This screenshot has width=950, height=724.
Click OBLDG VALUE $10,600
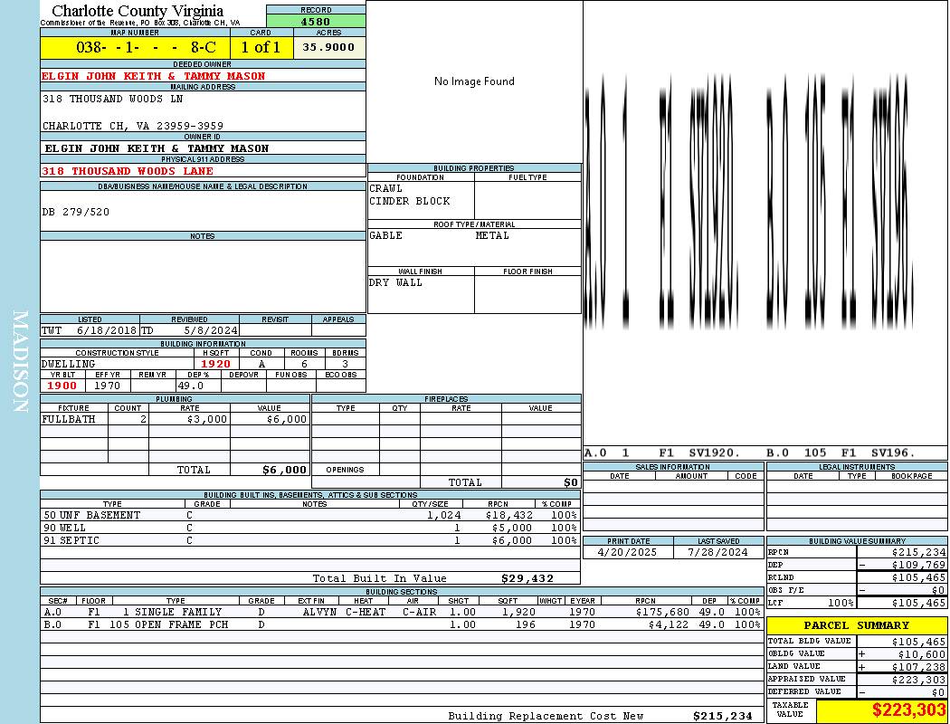pos(922,654)
